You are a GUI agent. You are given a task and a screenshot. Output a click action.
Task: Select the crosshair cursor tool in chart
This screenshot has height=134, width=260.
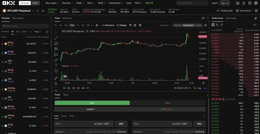56,32
